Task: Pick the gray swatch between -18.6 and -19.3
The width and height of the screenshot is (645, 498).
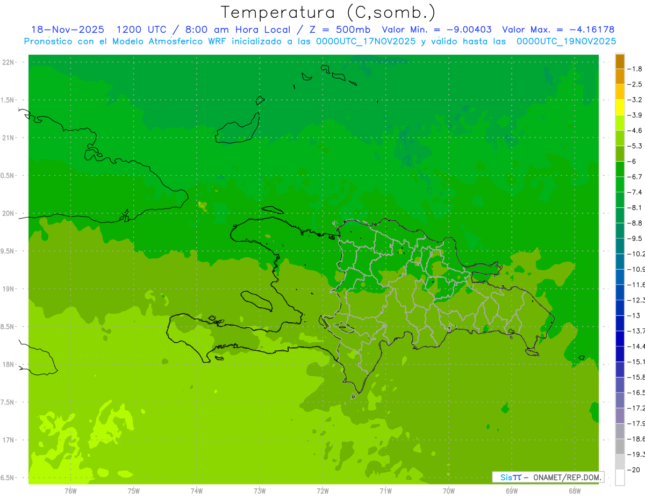Action: point(620,446)
